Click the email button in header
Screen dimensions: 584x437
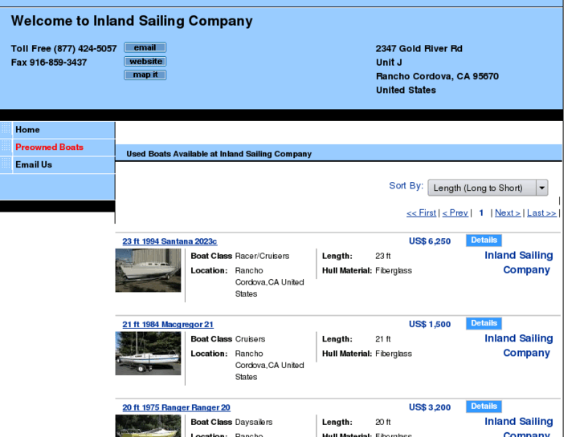(145, 47)
